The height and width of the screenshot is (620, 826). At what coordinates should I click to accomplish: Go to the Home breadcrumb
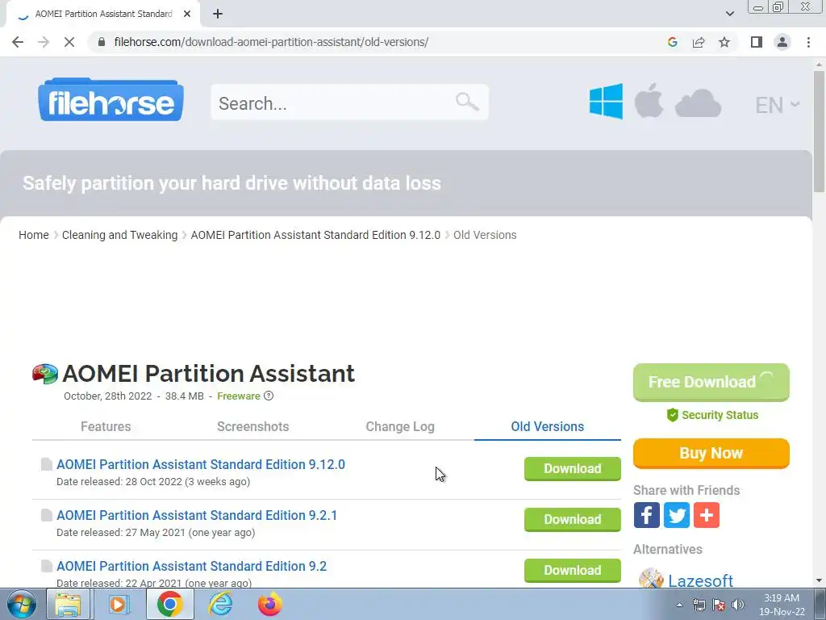pos(34,235)
